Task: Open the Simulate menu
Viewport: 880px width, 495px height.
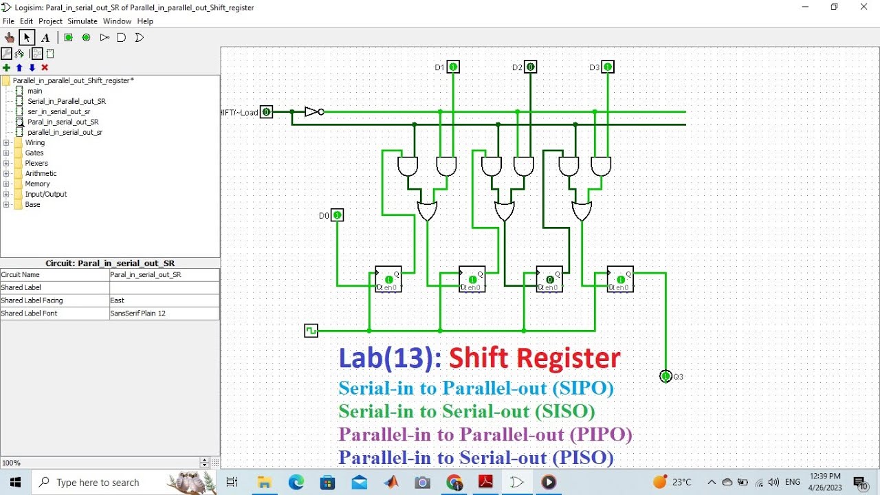Action: (82, 21)
